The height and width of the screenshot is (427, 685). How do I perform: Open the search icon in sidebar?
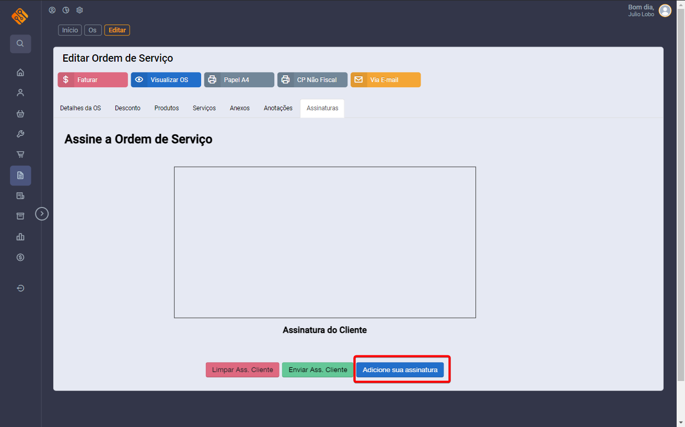(20, 43)
